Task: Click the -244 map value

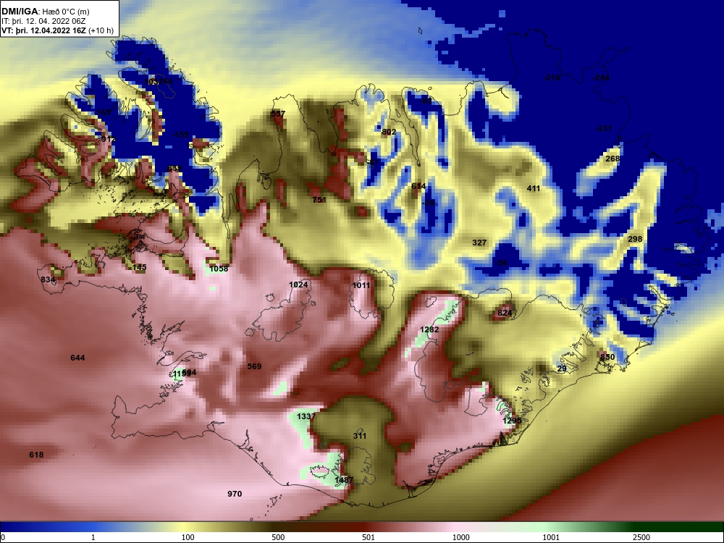Action: pyautogui.click(x=601, y=77)
